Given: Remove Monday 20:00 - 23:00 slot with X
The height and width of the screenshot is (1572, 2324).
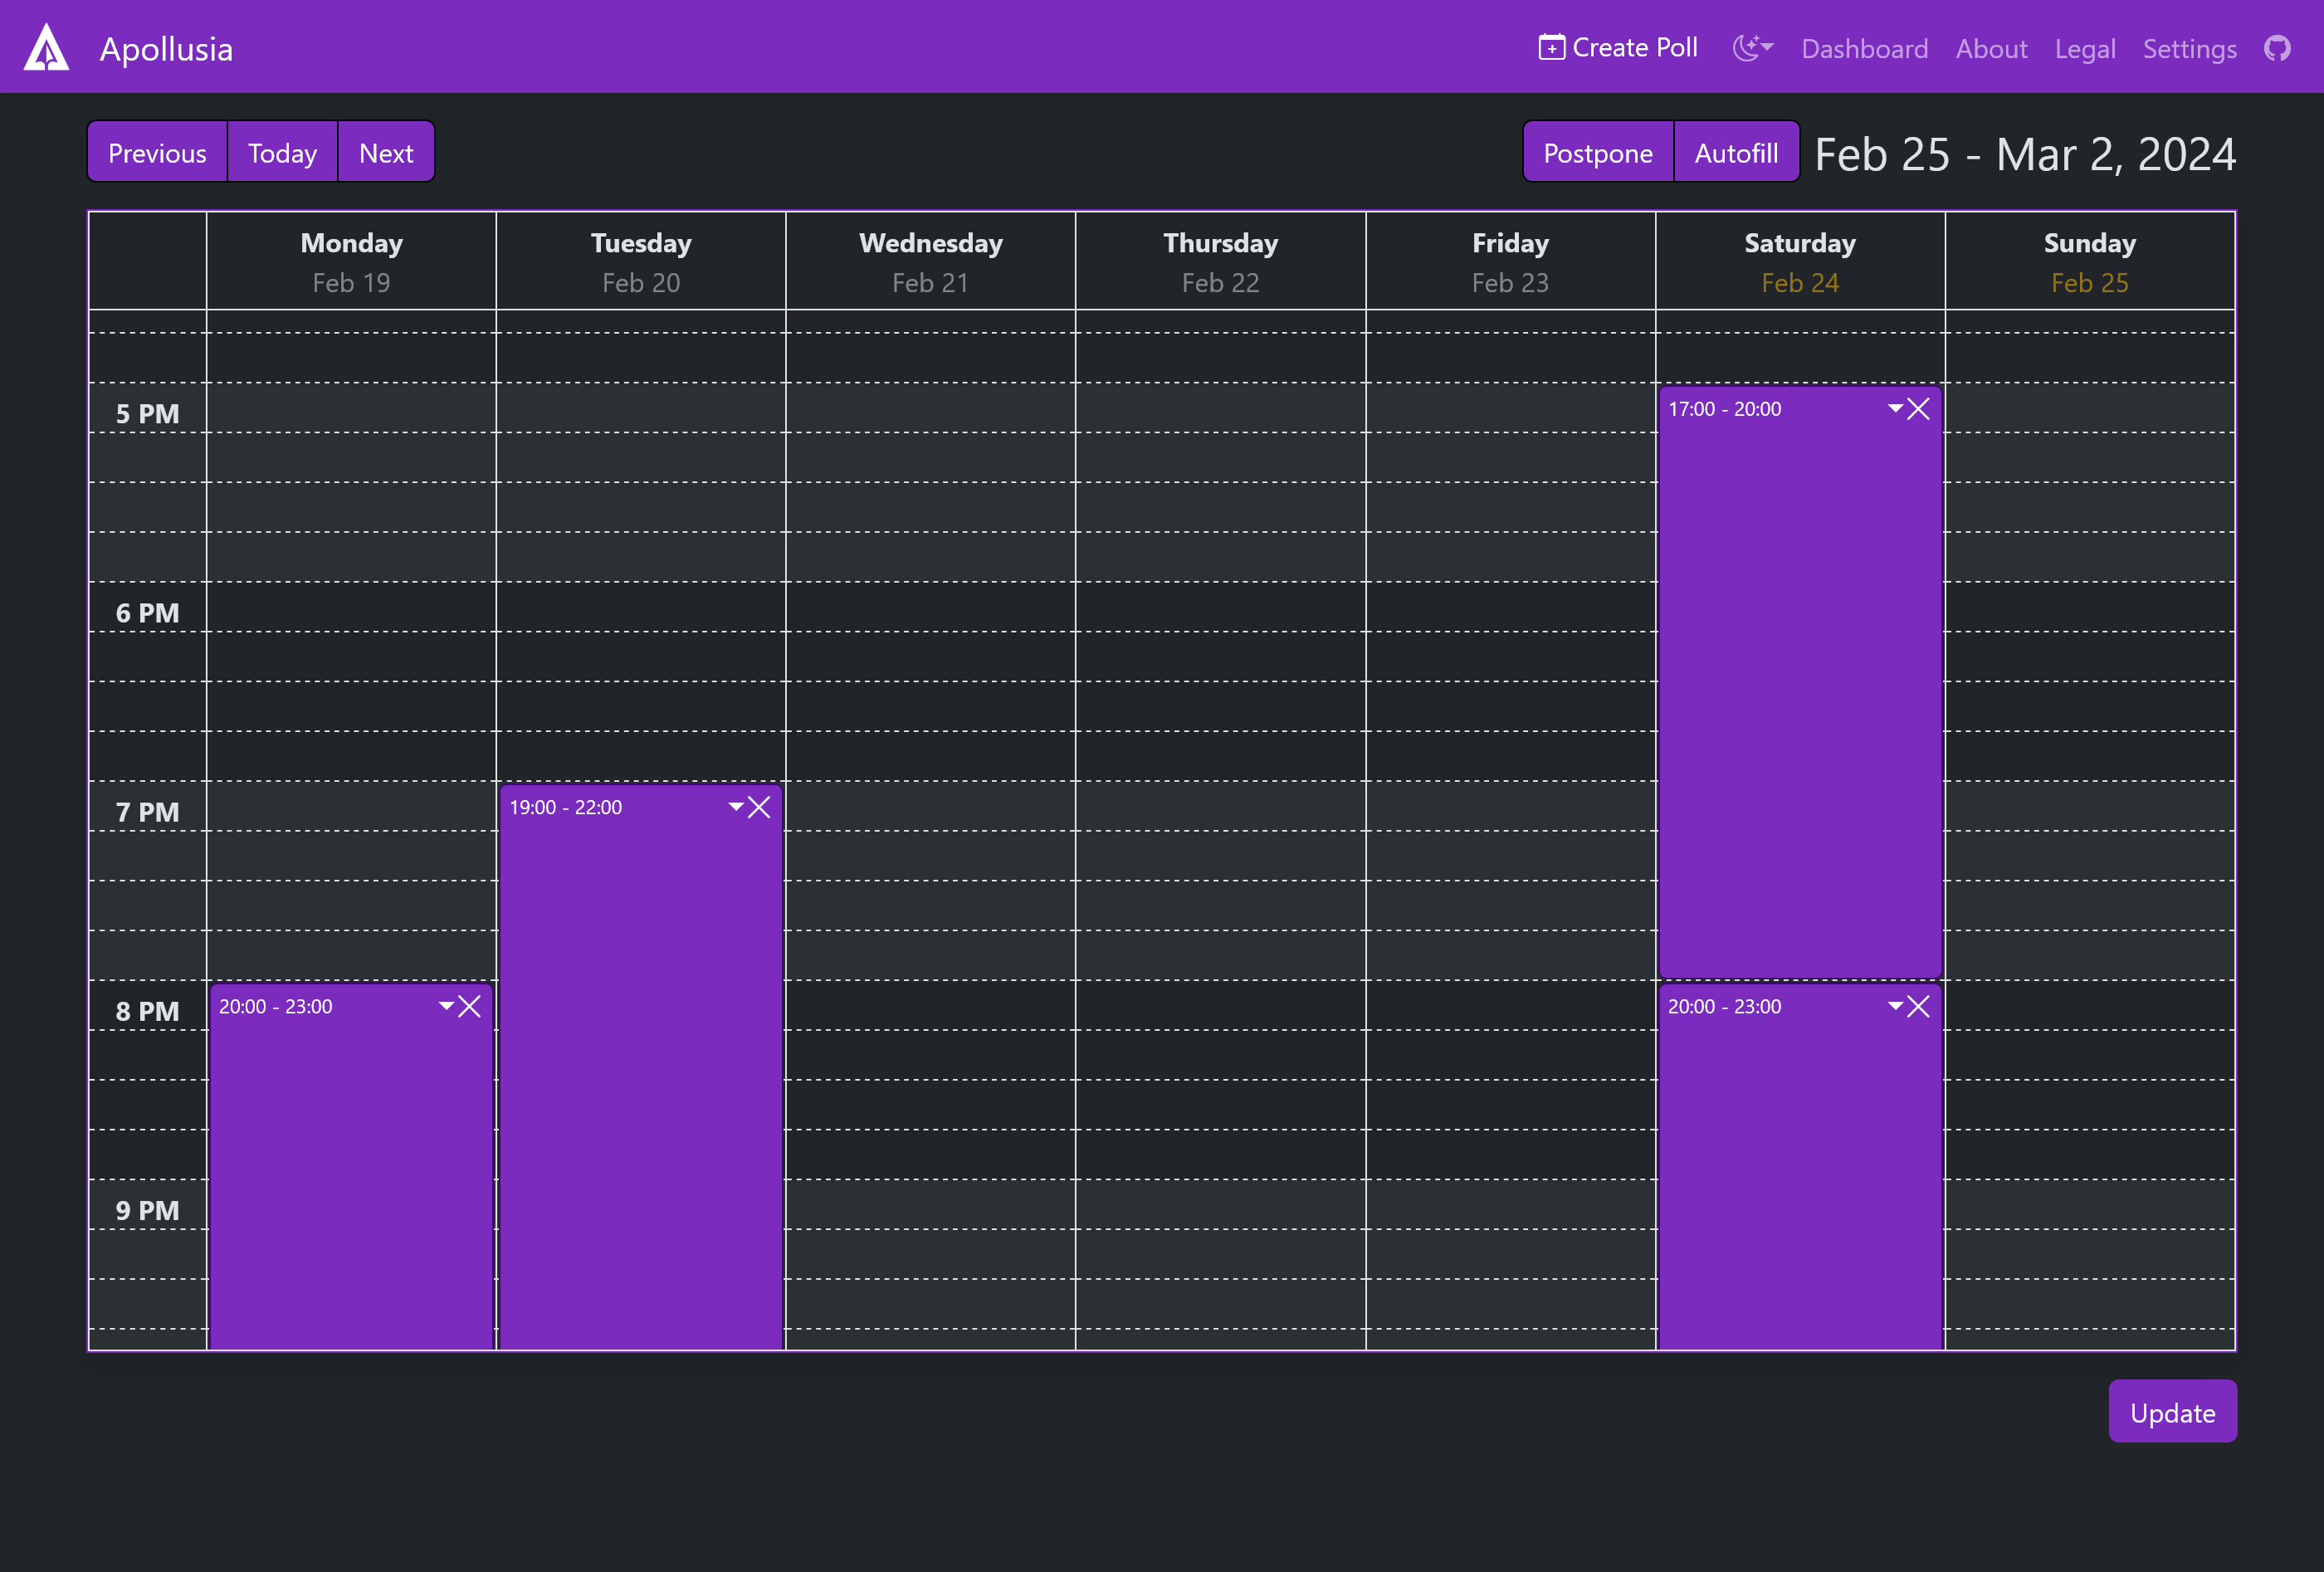Looking at the screenshot, I should click(x=470, y=1006).
